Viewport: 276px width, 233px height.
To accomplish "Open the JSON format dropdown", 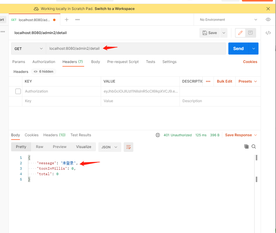I will click(x=110, y=147).
